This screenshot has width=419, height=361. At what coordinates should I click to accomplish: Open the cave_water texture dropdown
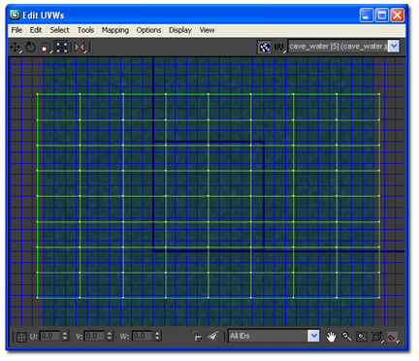394,47
